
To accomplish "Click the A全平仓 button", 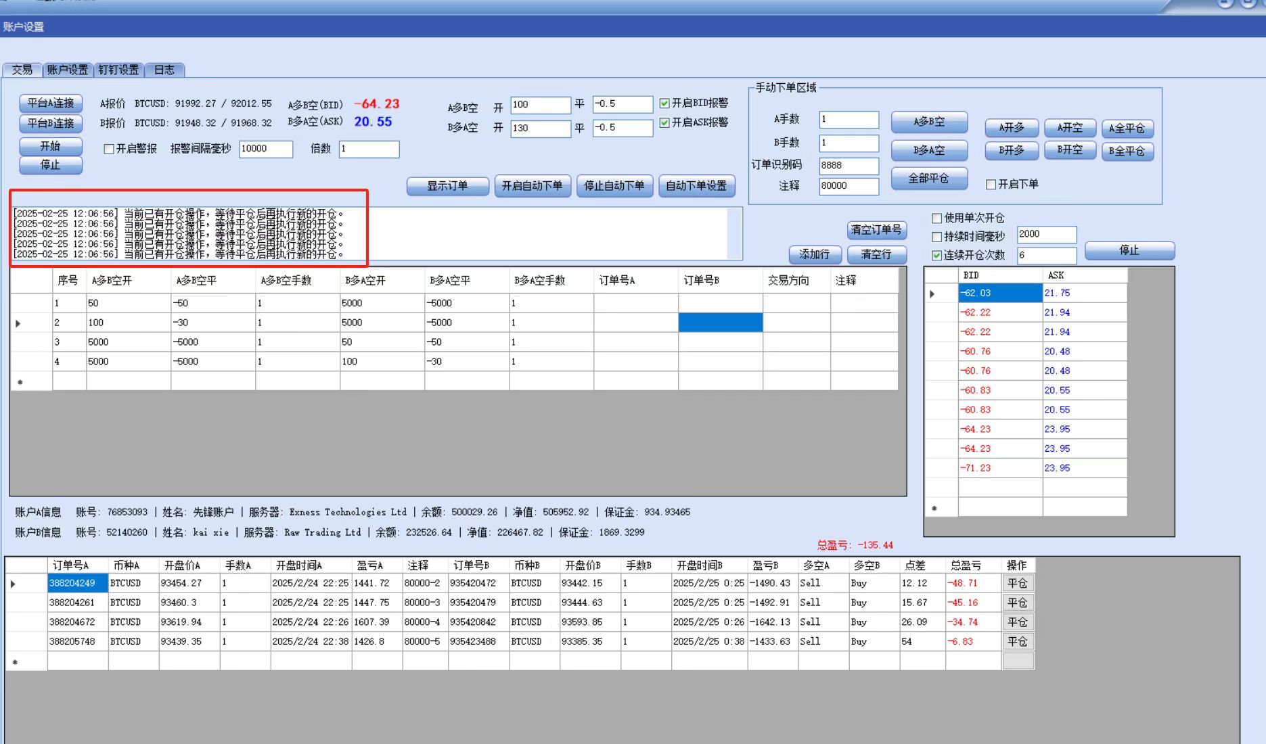I will coord(1127,129).
